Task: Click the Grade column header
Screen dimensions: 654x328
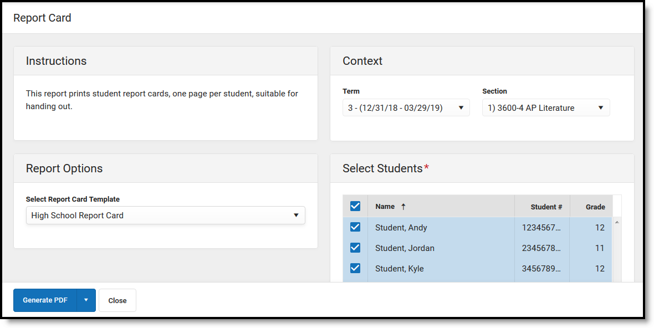Action: pos(595,207)
